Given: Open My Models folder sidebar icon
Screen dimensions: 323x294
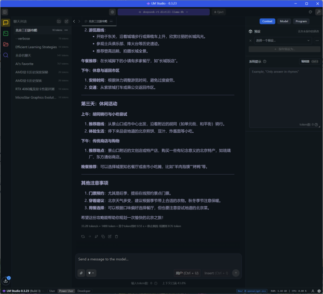Looking at the screenshot, I should coord(6,44).
